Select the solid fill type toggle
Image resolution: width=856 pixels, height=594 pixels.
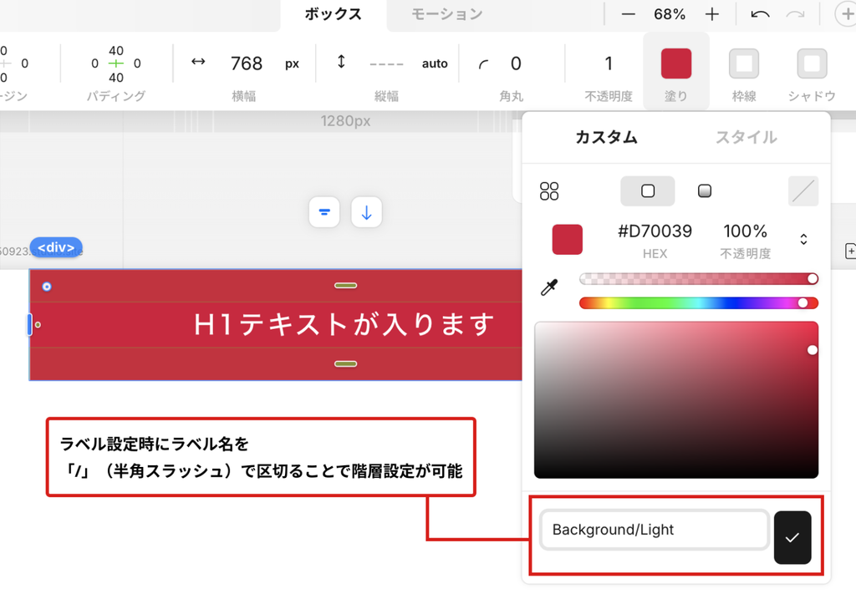pos(647,191)
